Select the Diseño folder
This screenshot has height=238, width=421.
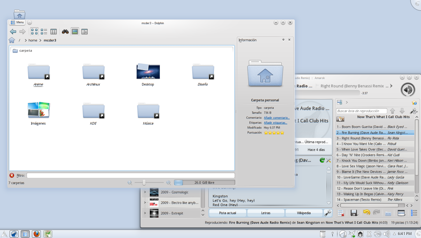tap(203, 75)
